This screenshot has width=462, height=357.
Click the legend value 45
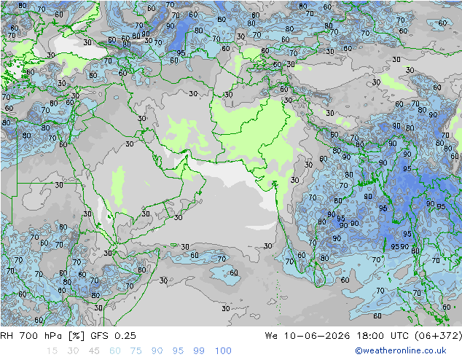click(94, 350)
